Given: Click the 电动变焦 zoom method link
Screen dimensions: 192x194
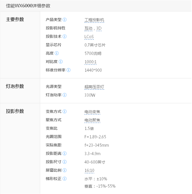Looking at the screenshot, I should coord(92,112).
